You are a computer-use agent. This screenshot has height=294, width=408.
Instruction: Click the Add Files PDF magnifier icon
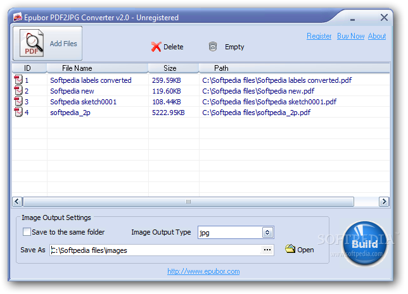(32, 43)
